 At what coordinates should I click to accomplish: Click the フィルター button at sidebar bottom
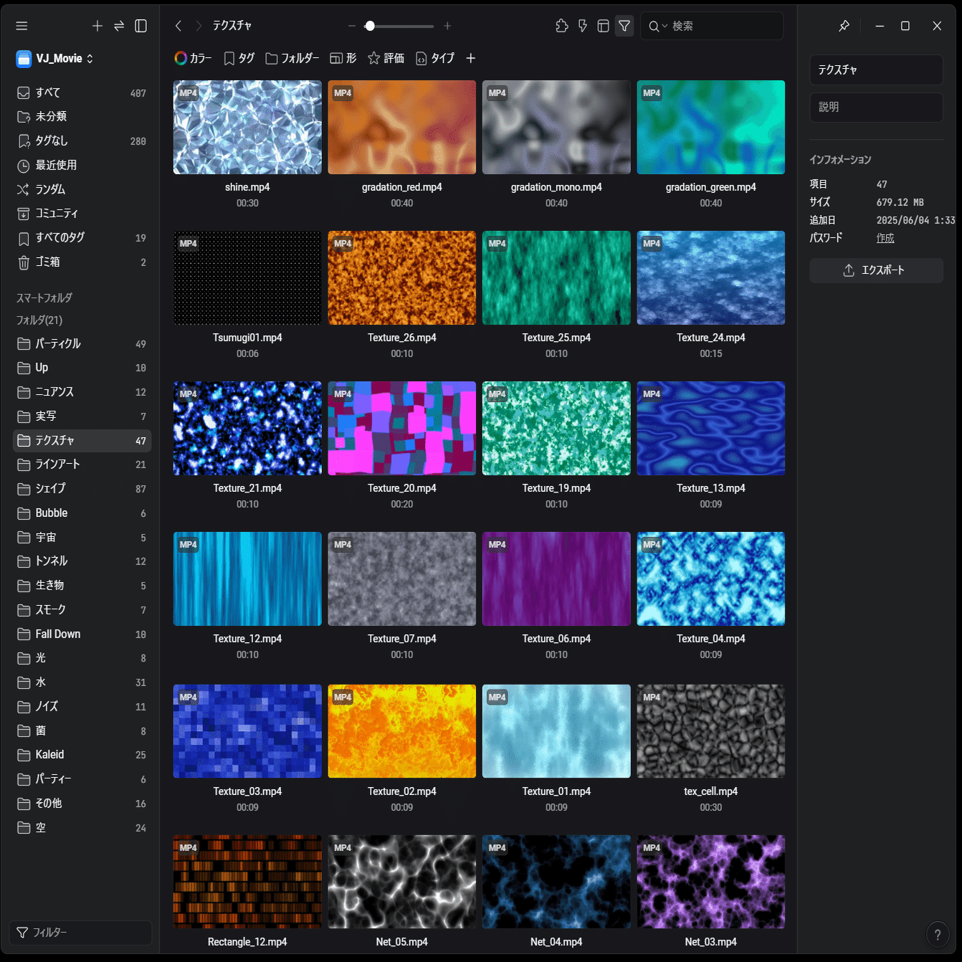coord(80,933)
